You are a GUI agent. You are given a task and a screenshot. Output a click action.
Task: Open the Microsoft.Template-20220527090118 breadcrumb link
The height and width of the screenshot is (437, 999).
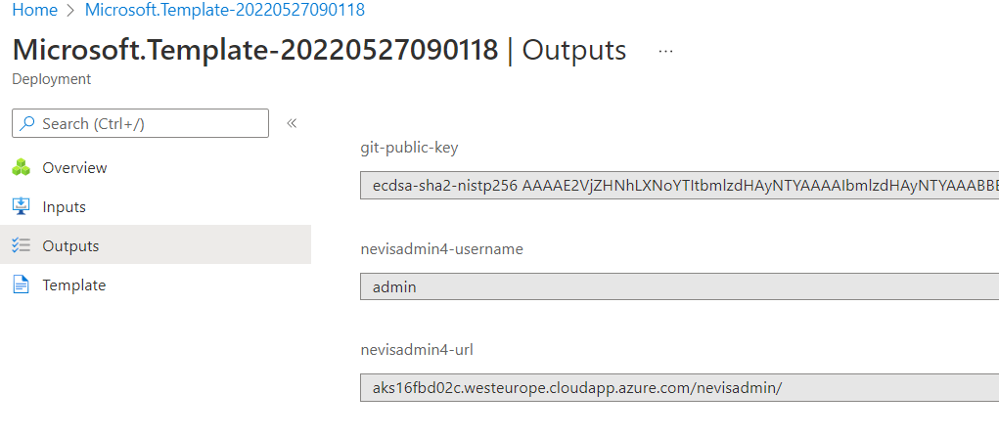(225, 10)
